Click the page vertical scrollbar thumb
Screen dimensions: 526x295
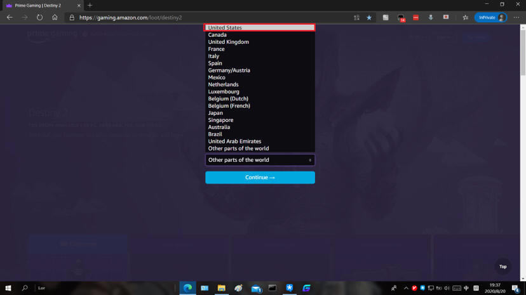pos(523,53)
